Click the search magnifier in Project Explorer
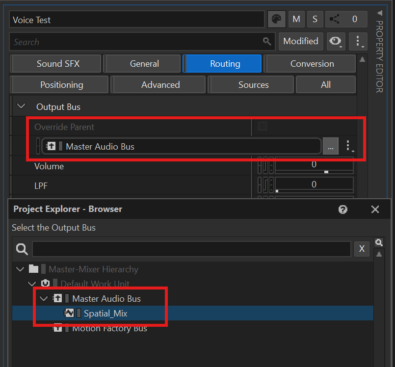395x367 pixels. [22, 249]
